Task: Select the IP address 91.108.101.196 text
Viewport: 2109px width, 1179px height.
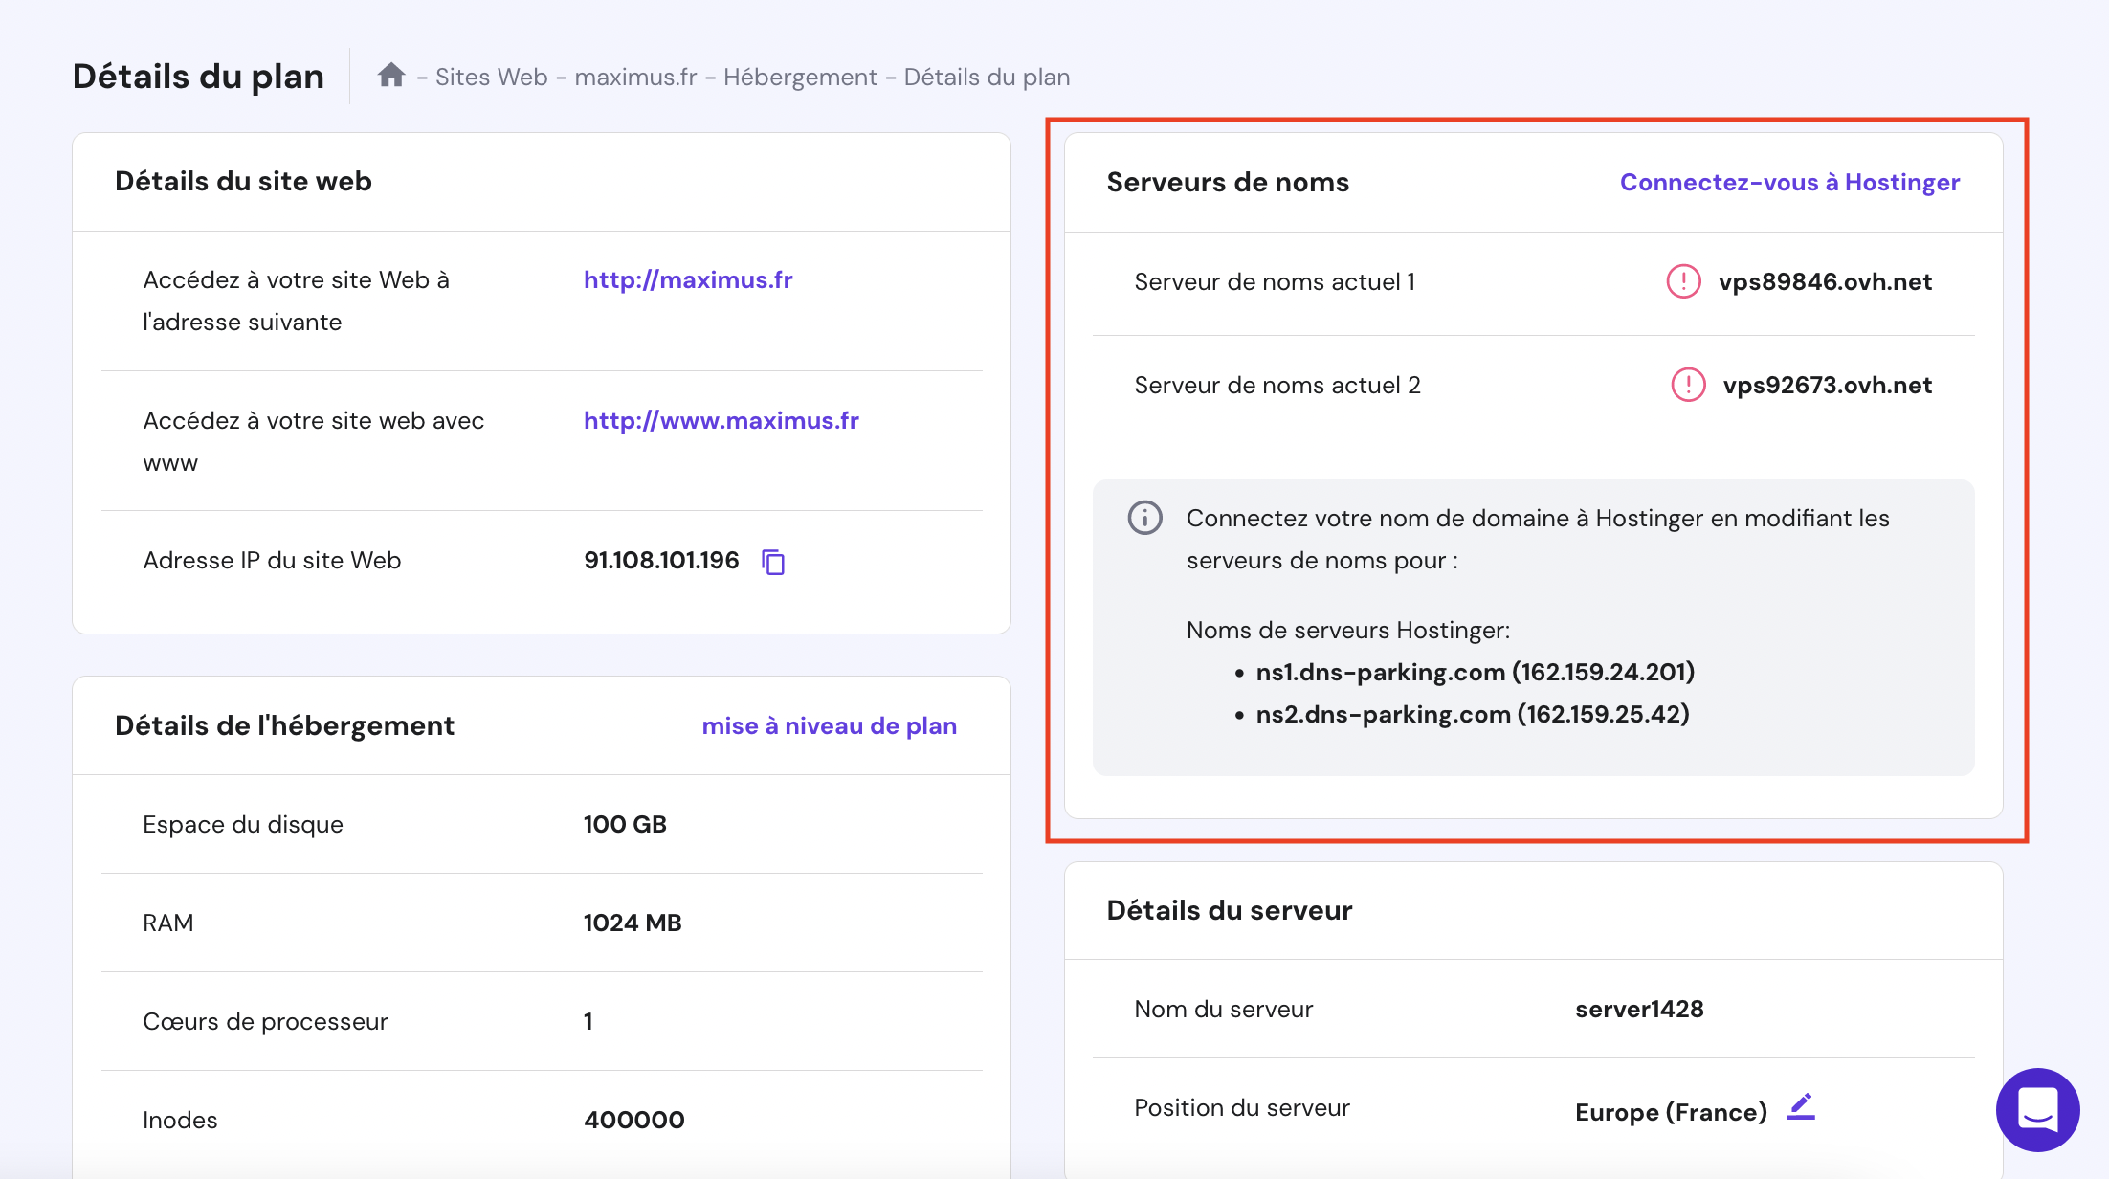Action: tap(661, 560)
